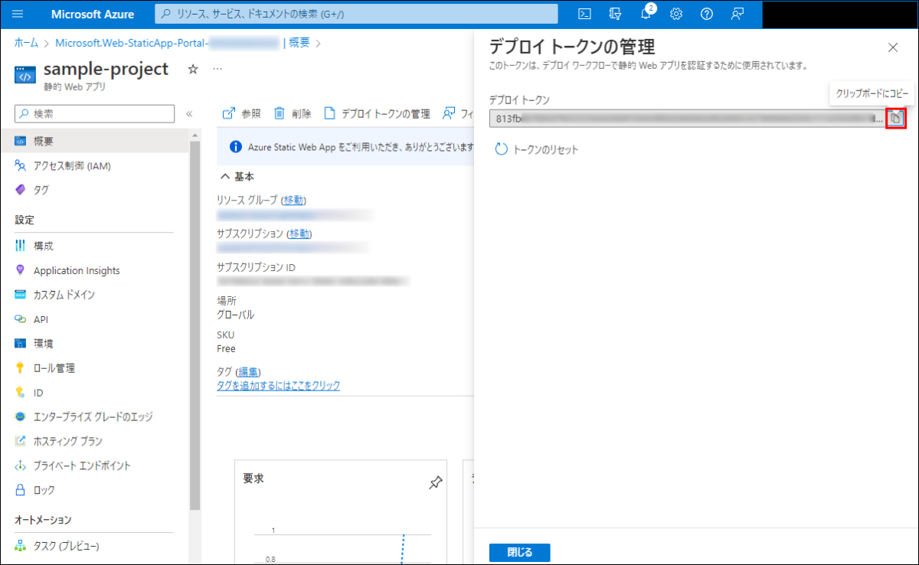Click the sidebar 検索 input field

click(95, 113)
